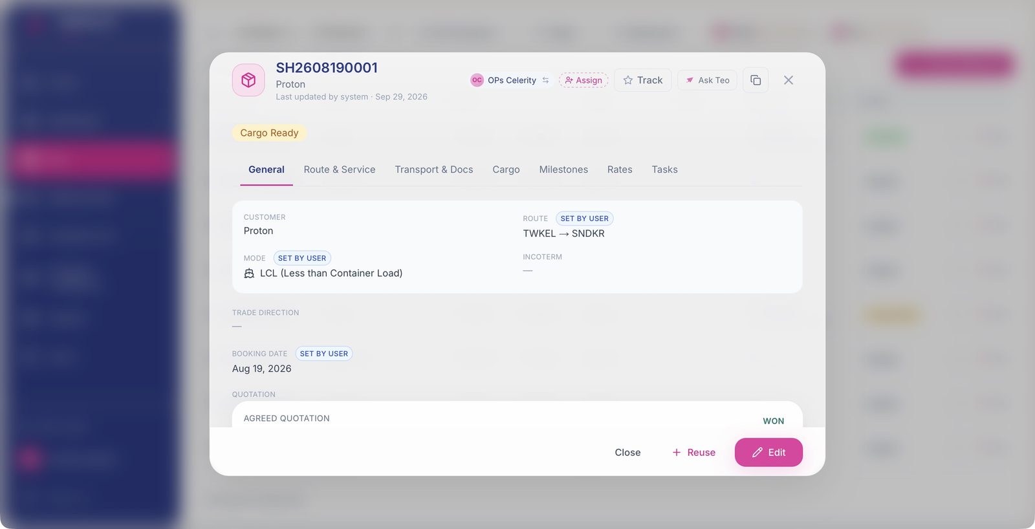The height and width of the screenshot is (529, 1035).
Task: Click the Assign user button
Action: click(583, 80)
